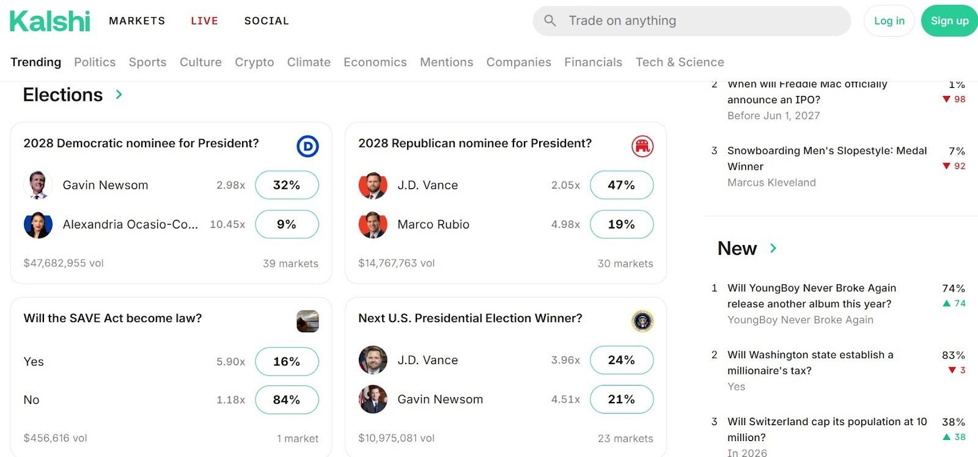Click the SAVE Act market thumbnail
This screenshot has height=457, width=978.
(307, 321)
